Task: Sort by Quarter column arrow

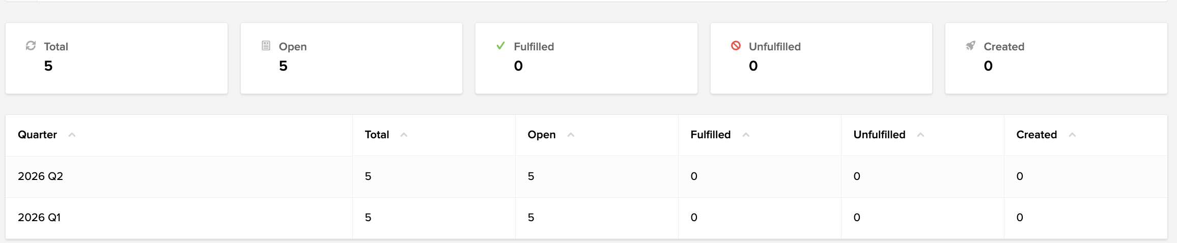Action: click(72, 135)
